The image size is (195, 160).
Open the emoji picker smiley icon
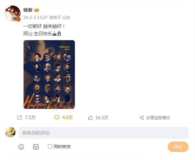click(21, 147)
